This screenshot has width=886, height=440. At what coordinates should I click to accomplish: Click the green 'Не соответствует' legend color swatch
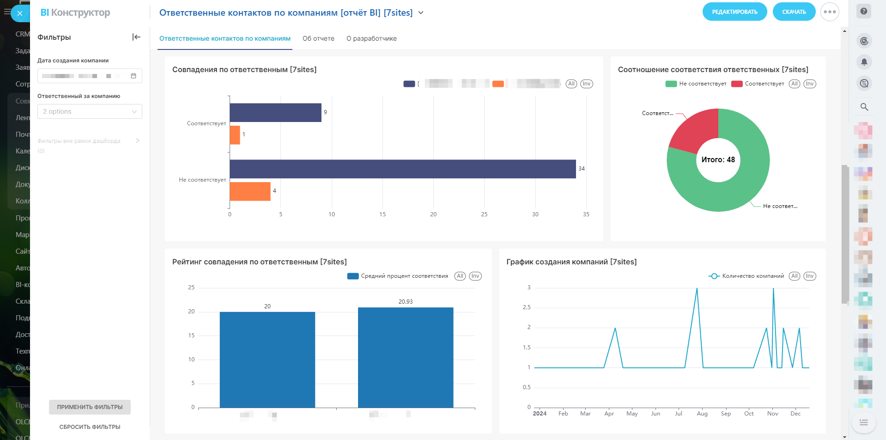pyautogui.click(x=671, y=84)
